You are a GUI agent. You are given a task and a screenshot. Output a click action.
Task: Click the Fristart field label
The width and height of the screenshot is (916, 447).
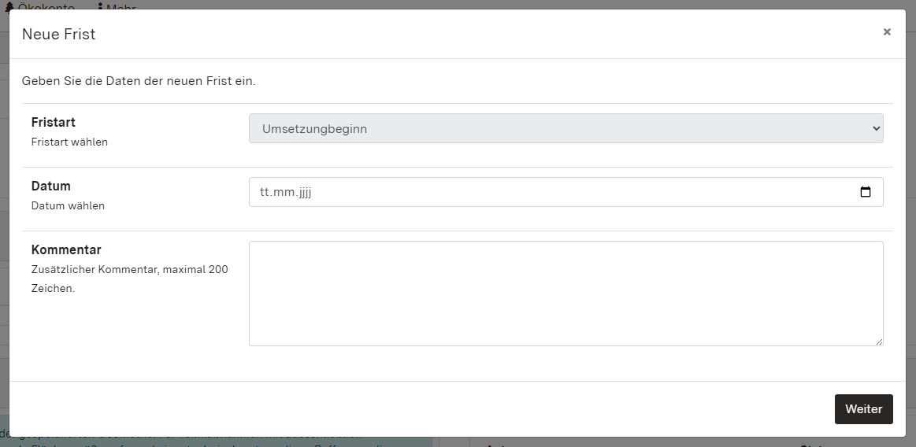coord(54,123)
